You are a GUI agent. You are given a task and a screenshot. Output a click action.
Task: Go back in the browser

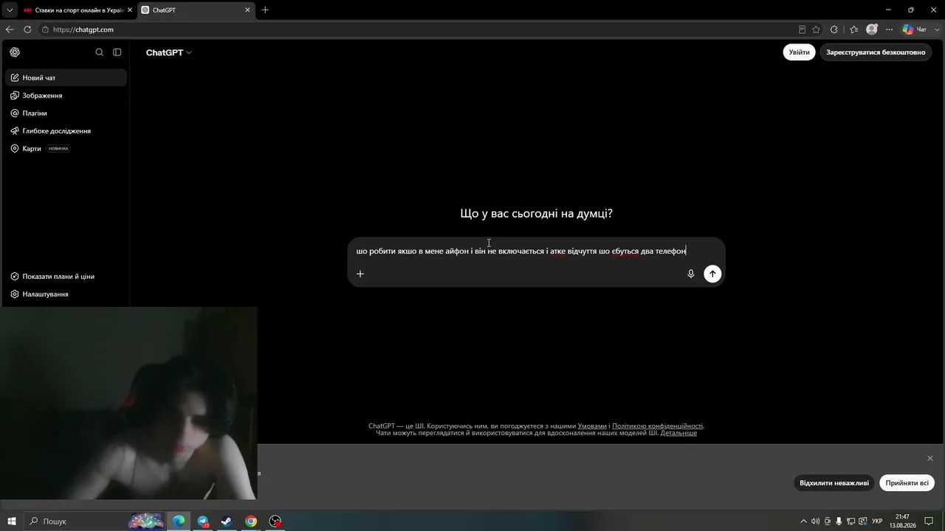coord(10,29)
